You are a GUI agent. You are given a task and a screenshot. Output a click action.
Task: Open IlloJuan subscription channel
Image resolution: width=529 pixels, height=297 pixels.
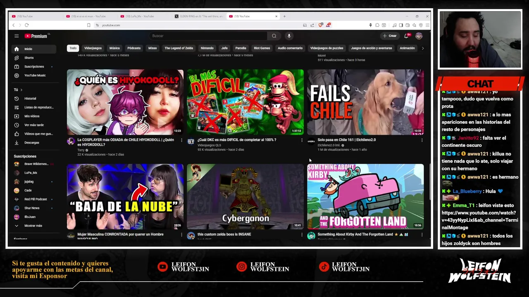tap(35, 217)
